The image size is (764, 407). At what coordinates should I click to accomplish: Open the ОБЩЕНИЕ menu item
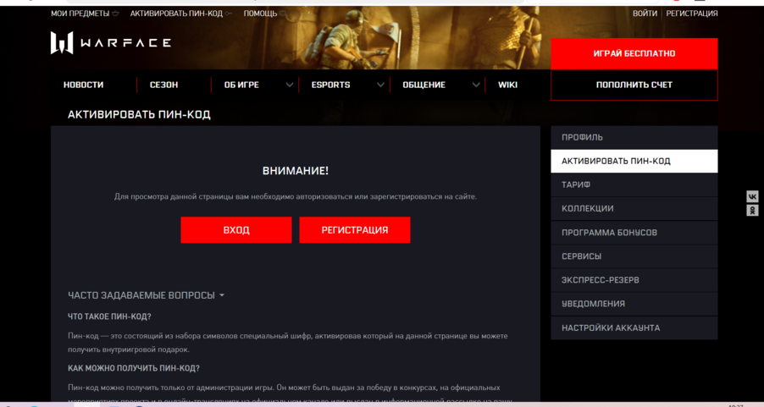coord(424,85)
